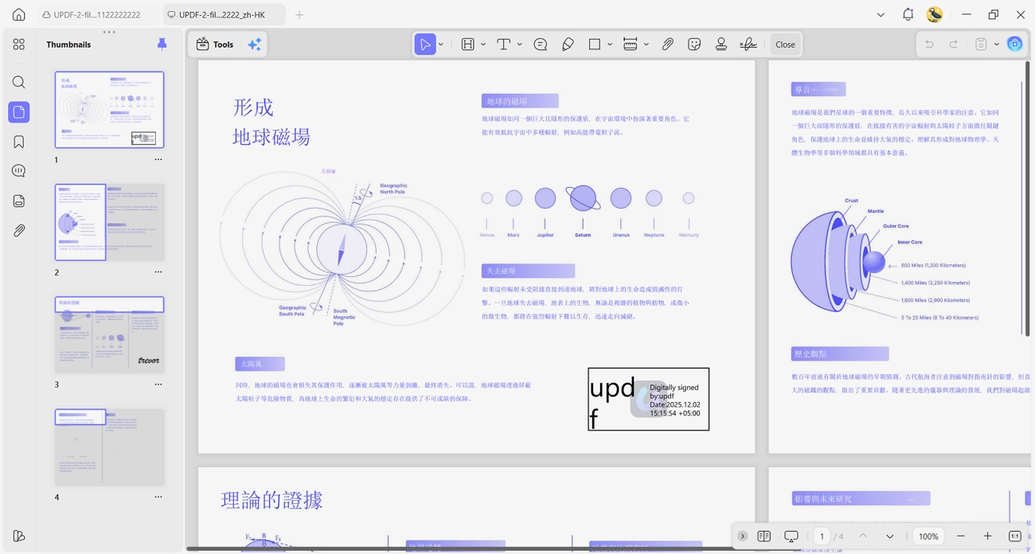Activate the select cursor tool
Screen dimensions: 1035x554
[425, 45]
